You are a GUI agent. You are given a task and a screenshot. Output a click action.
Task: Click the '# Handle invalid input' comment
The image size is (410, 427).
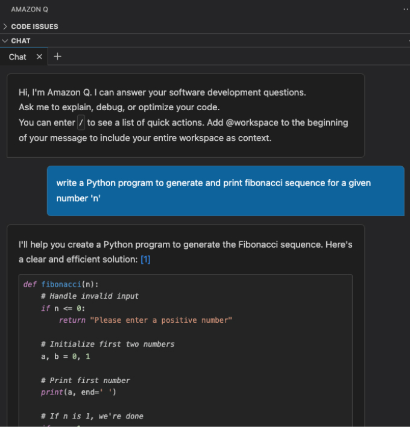click(x=90, y=296)
